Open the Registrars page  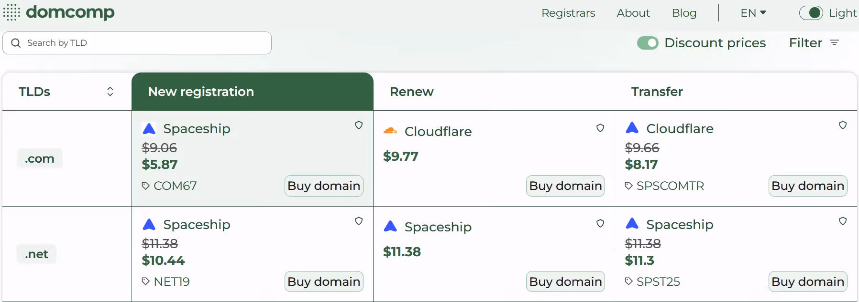pyautogui.click(x=568, y=13)
